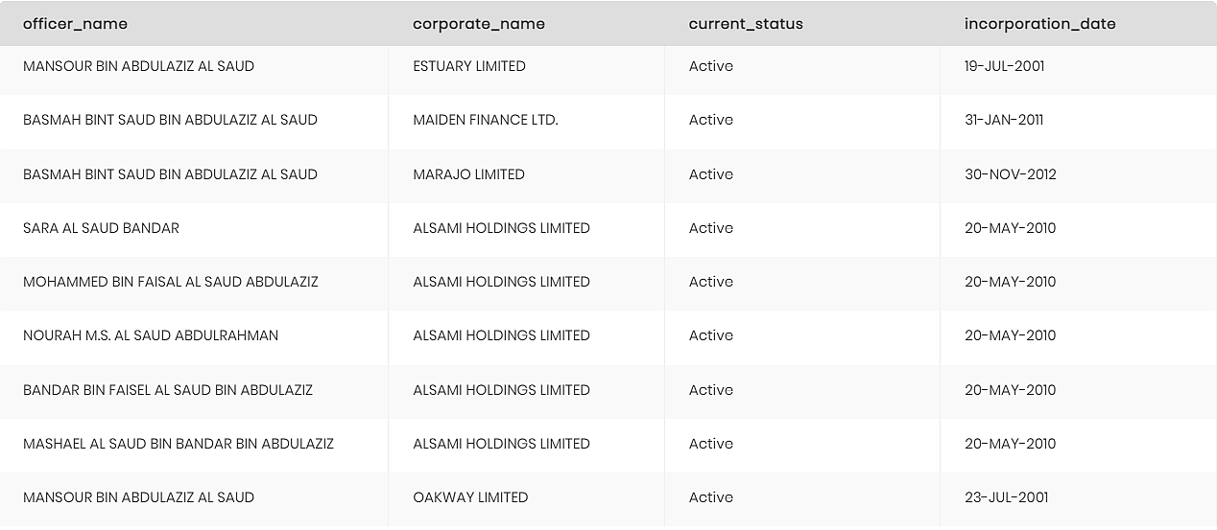Click officer MASHAEL AL SAUD BIN BANDAR
The height and width of the screenshot is (530, 1217).
[179, 444]
